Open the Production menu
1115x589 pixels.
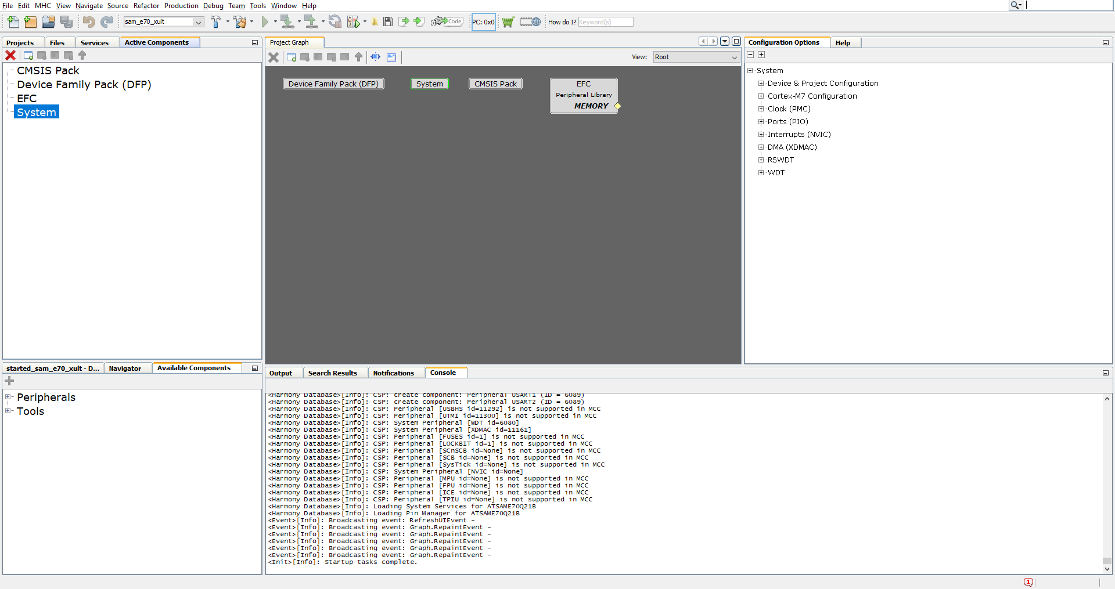coord(181,6)
